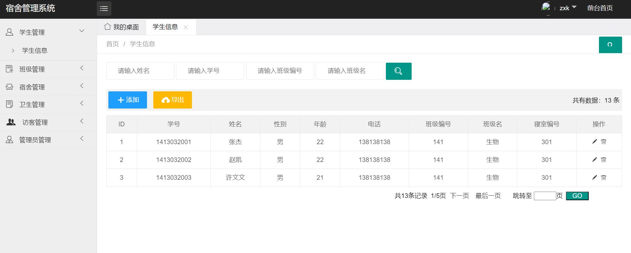Click the name cell 张杰

[x=235, y=142]
